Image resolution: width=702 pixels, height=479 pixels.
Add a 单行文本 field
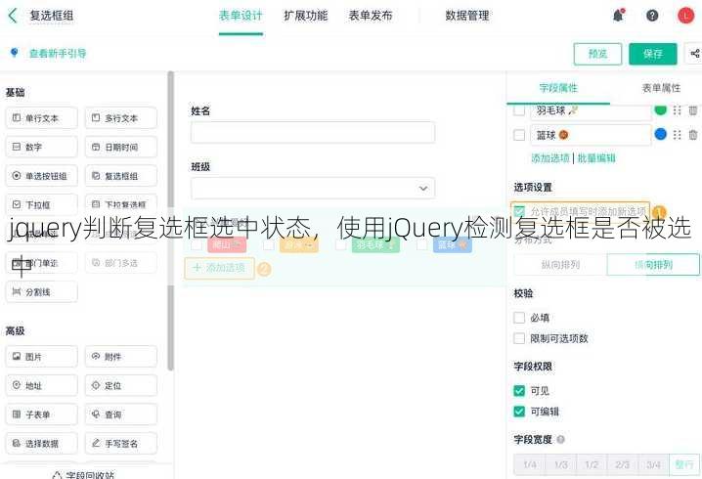(41, 118)
